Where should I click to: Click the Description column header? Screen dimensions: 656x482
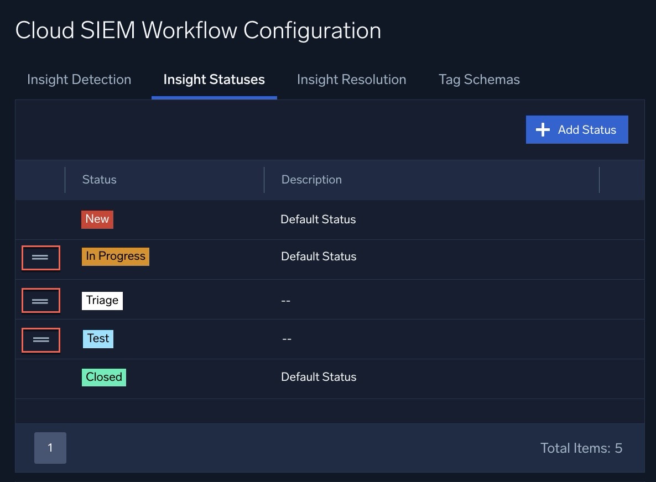(311, 180)
